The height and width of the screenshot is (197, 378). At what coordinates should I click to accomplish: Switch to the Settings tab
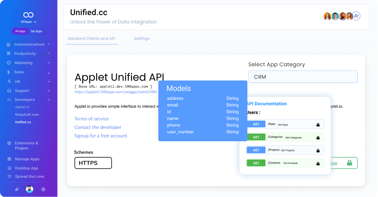pyautogui.click(x=142, y=39)
